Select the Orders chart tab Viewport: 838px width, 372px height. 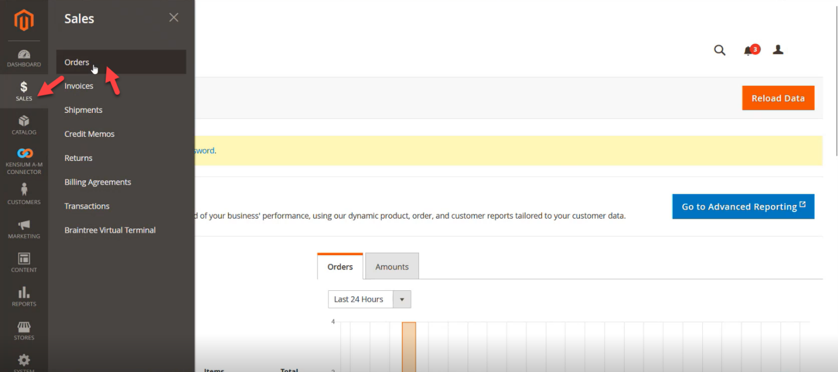click(x=339, y=266)
